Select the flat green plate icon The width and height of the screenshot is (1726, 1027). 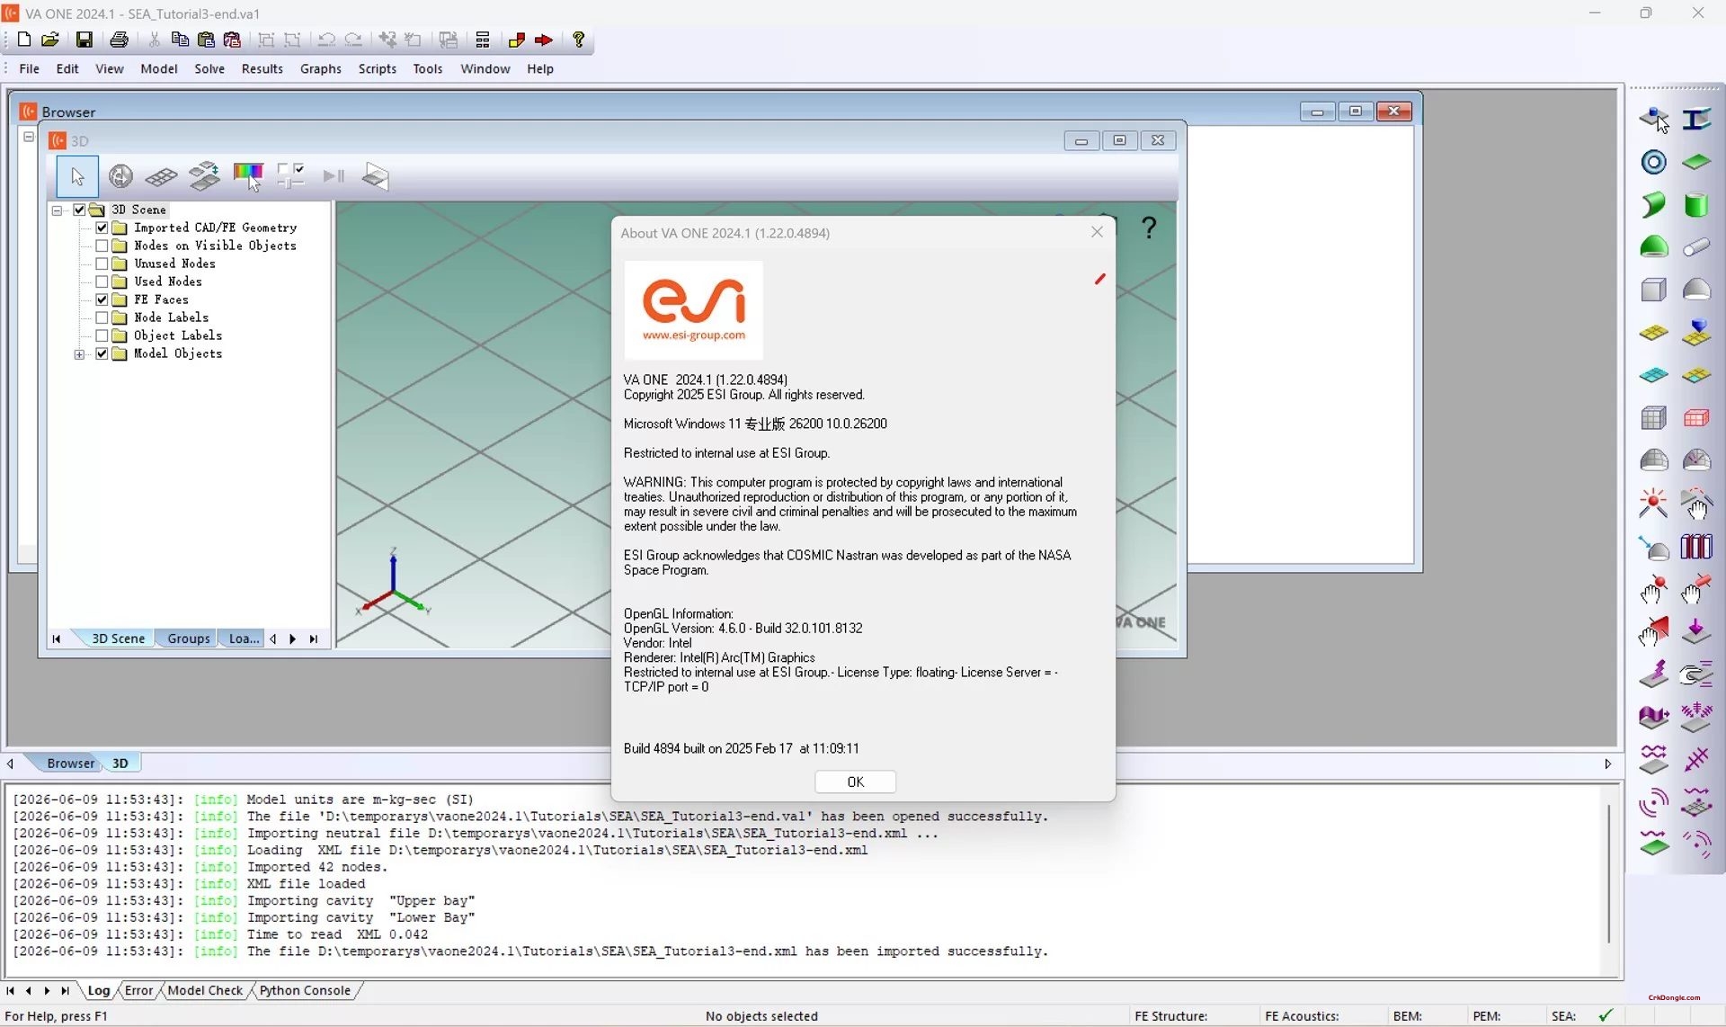pyautogui.click(x=1696, y=162)
